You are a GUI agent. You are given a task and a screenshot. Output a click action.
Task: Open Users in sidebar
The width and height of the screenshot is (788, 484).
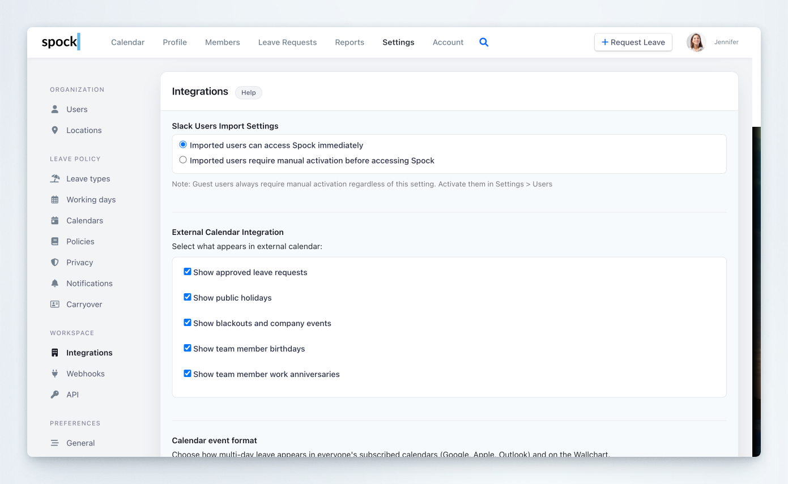click(x=77, y=109)
